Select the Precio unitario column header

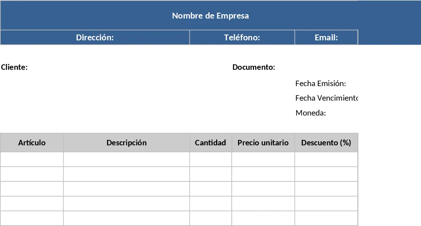click(x=263, y=143)
